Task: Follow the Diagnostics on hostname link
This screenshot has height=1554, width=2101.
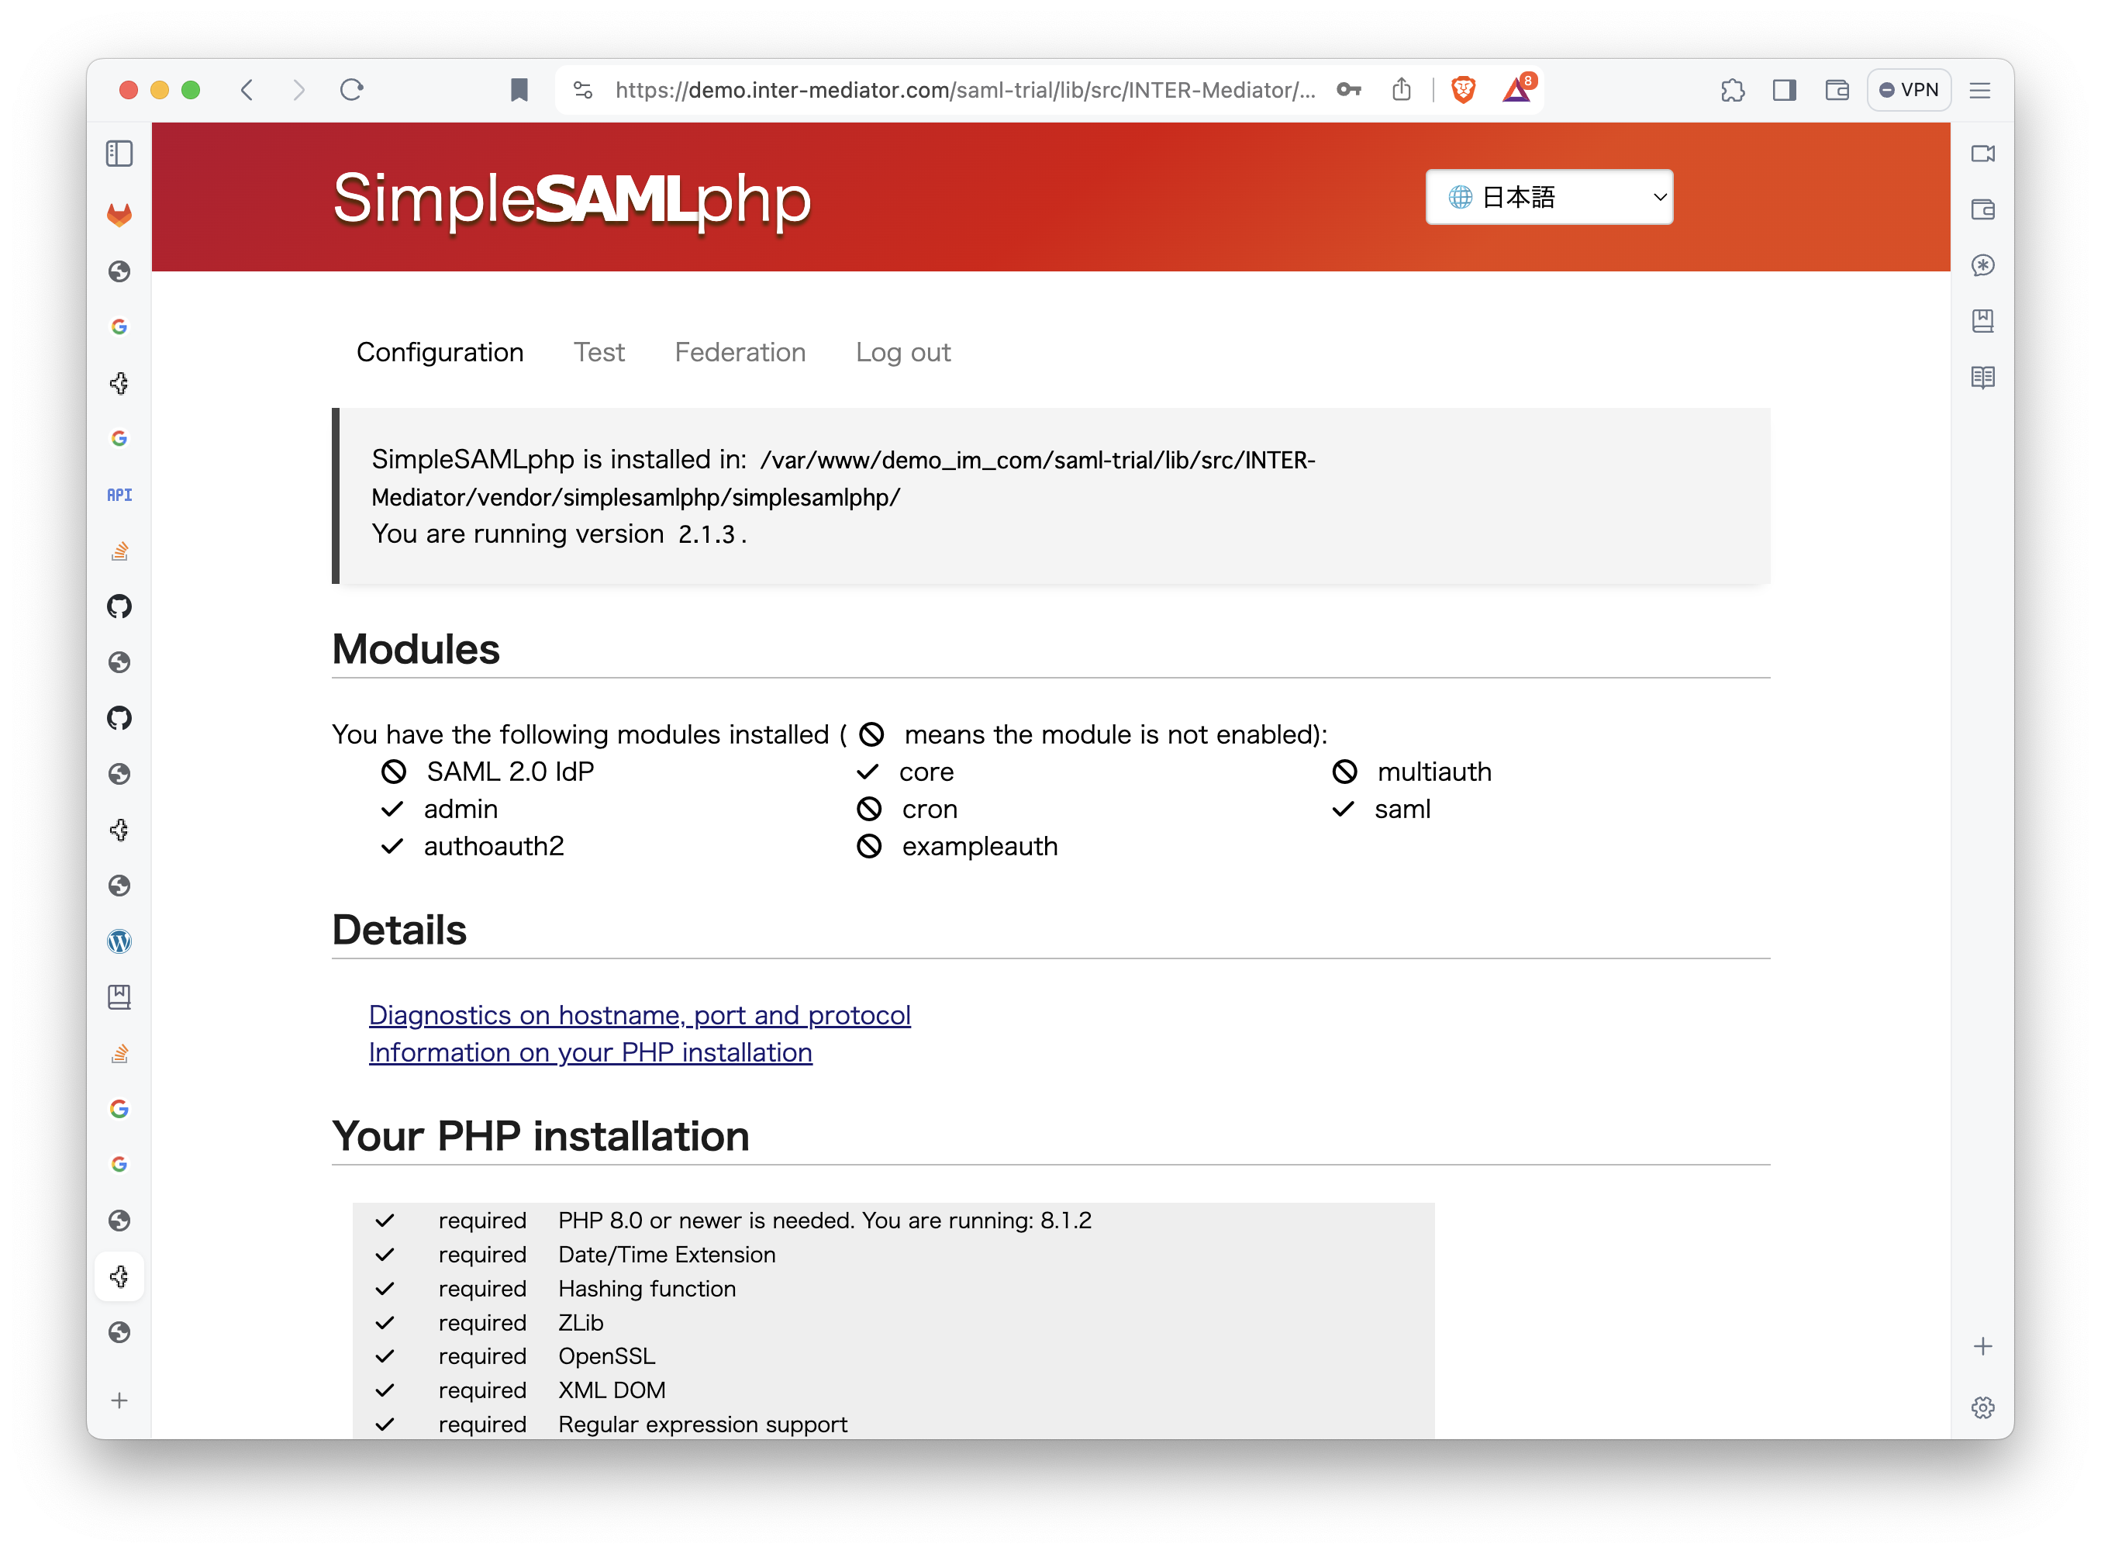Action: click(640, 1015)
